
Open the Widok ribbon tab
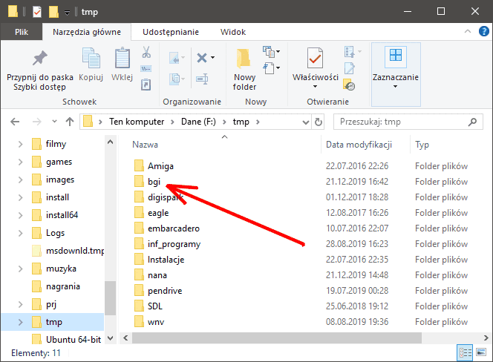pyautogui.click(x=233, y=32)
